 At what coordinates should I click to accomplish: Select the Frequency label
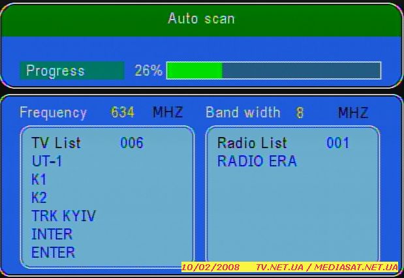[53, 112]
